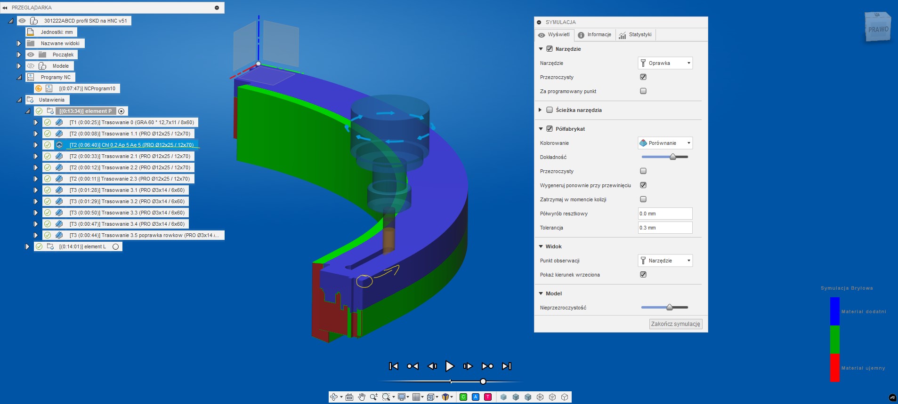Select the Zoom Window (fit) tool
Viewport: 898px width, 404px height.
[386, 397]
